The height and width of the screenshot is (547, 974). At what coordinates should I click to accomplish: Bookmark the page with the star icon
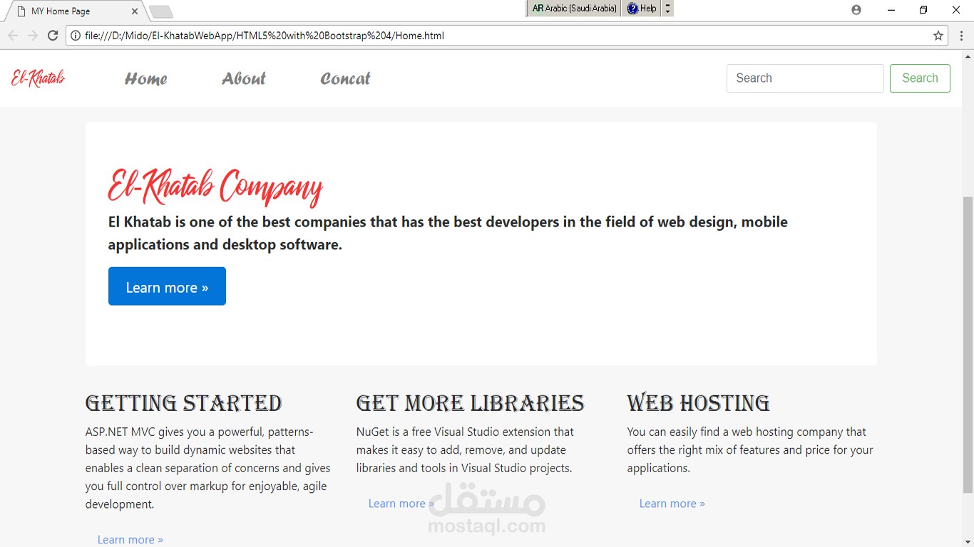coord(938,36)
